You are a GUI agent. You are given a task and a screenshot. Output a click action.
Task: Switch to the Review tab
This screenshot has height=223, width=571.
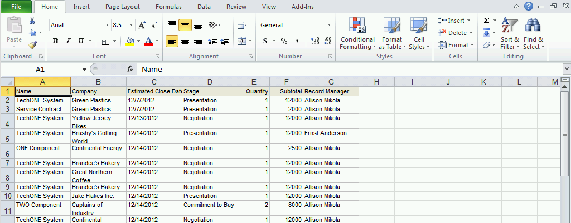point(236,7)
